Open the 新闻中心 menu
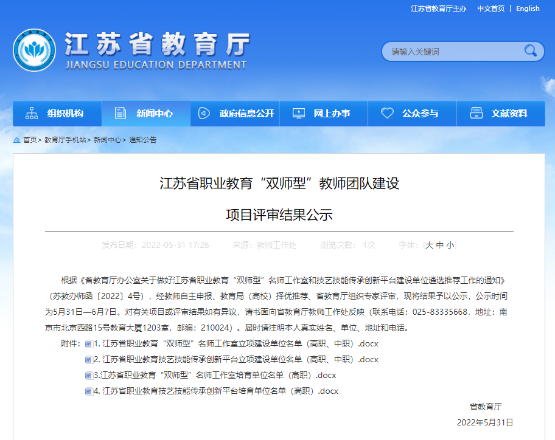This screenshot has height=440, width=555. (x=146, y=114)
